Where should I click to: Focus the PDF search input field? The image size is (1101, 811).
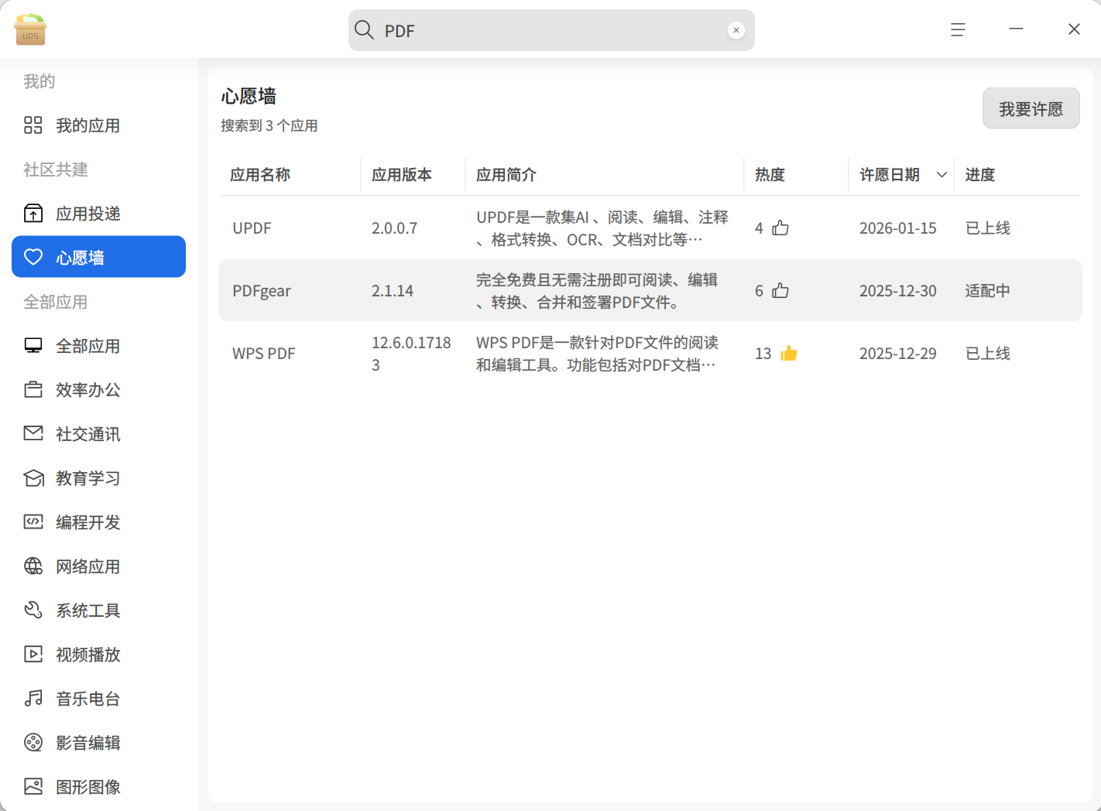pos(551,30)
